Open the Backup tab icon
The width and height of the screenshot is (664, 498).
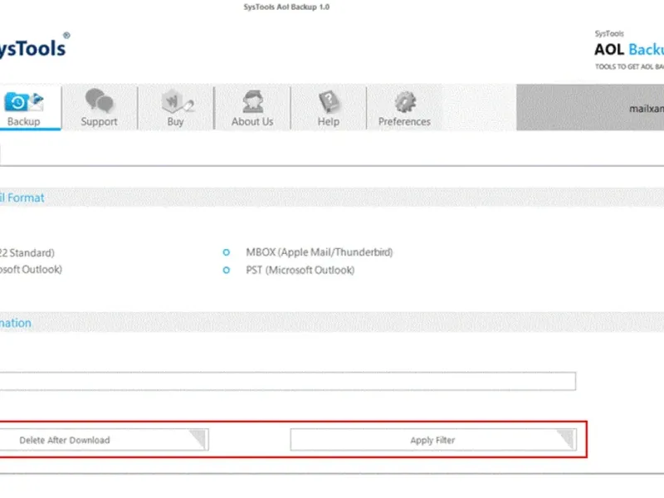tap(23, 102)
